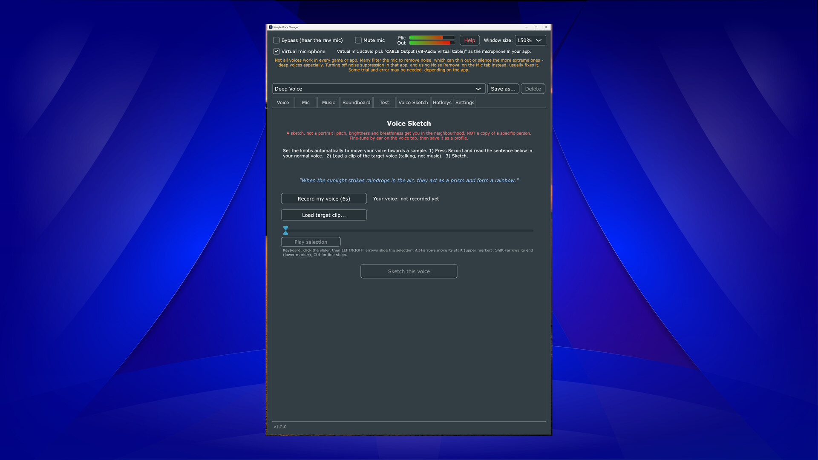Expand the Deep Voice profile dropdown
Viewport: 818px width, 460px height.
tap(378, 89)
